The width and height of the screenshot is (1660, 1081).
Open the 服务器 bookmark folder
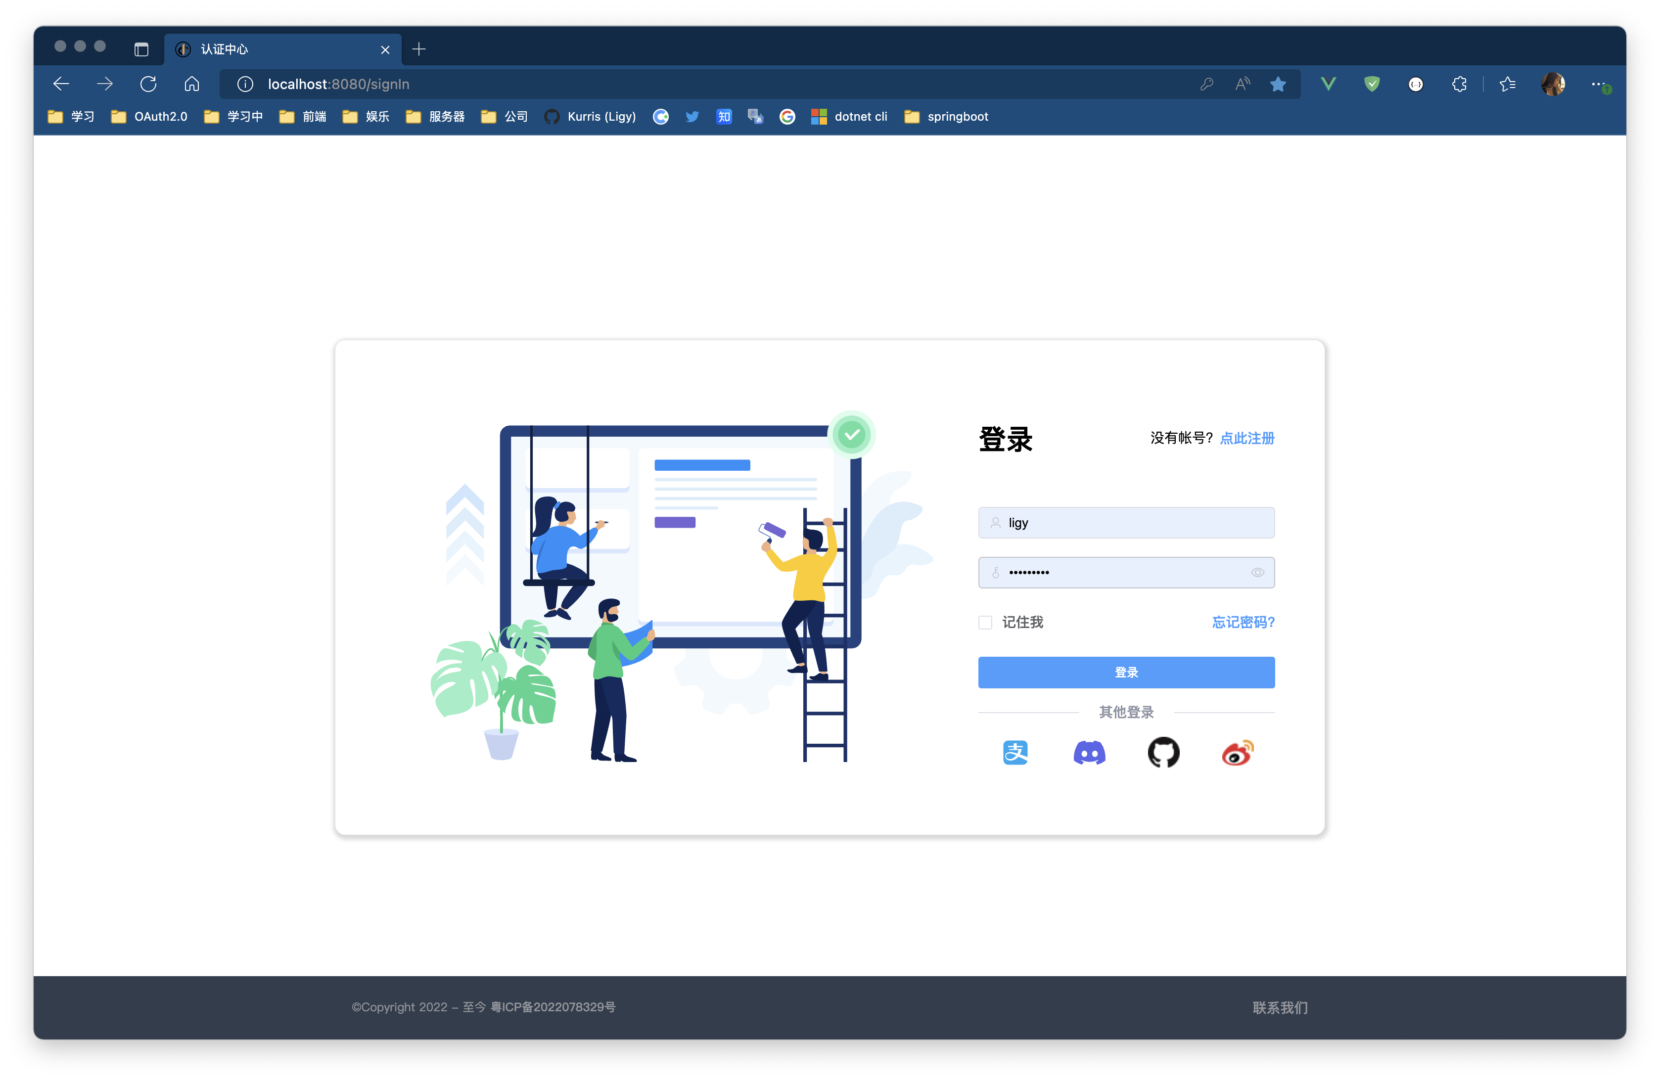point(435,117)
